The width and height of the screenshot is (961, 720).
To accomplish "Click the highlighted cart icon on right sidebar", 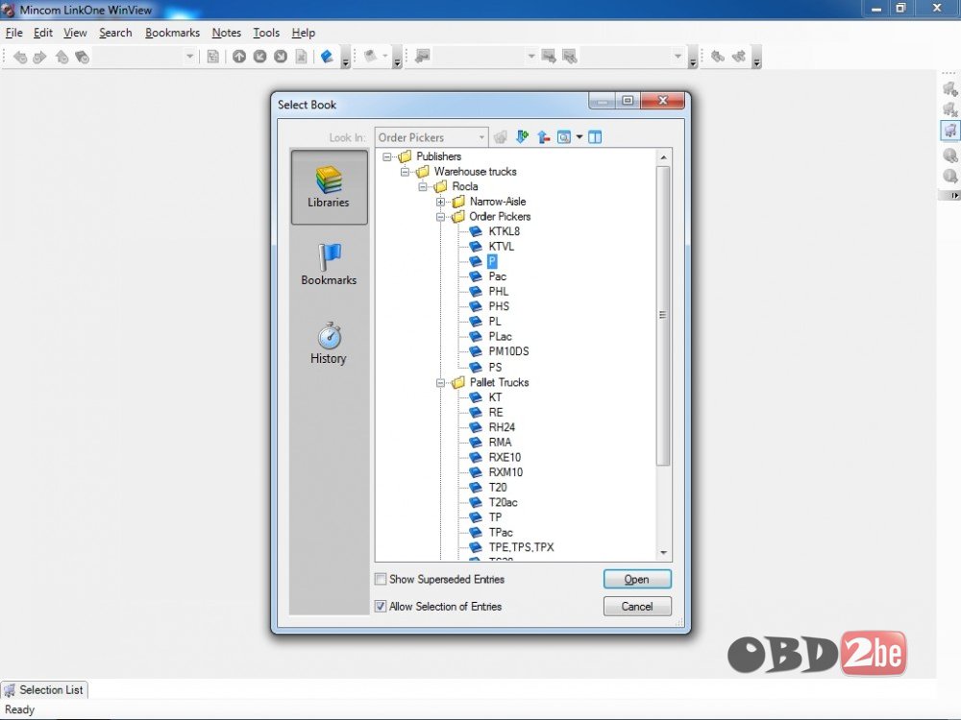I will tap(950, 131).
